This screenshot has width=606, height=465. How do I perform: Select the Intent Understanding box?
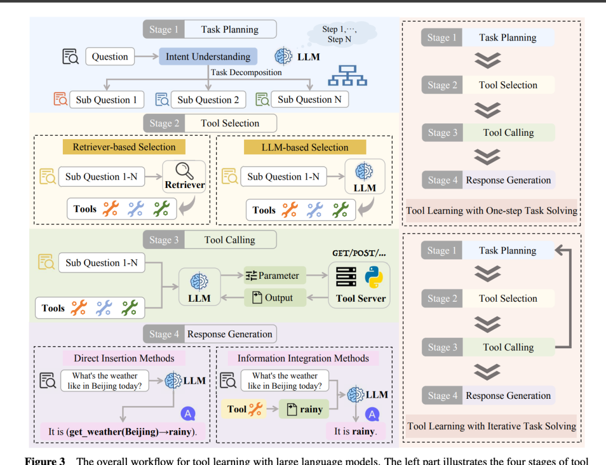(208, 57)
